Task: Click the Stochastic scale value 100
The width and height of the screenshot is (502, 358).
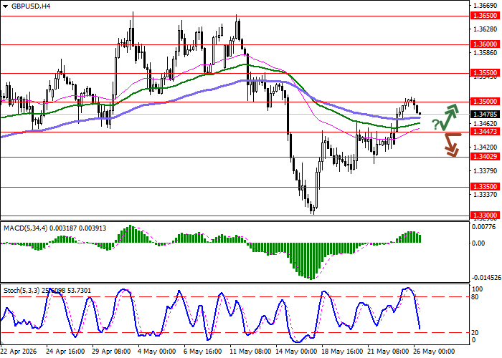Action: click(x=478, y=289)
